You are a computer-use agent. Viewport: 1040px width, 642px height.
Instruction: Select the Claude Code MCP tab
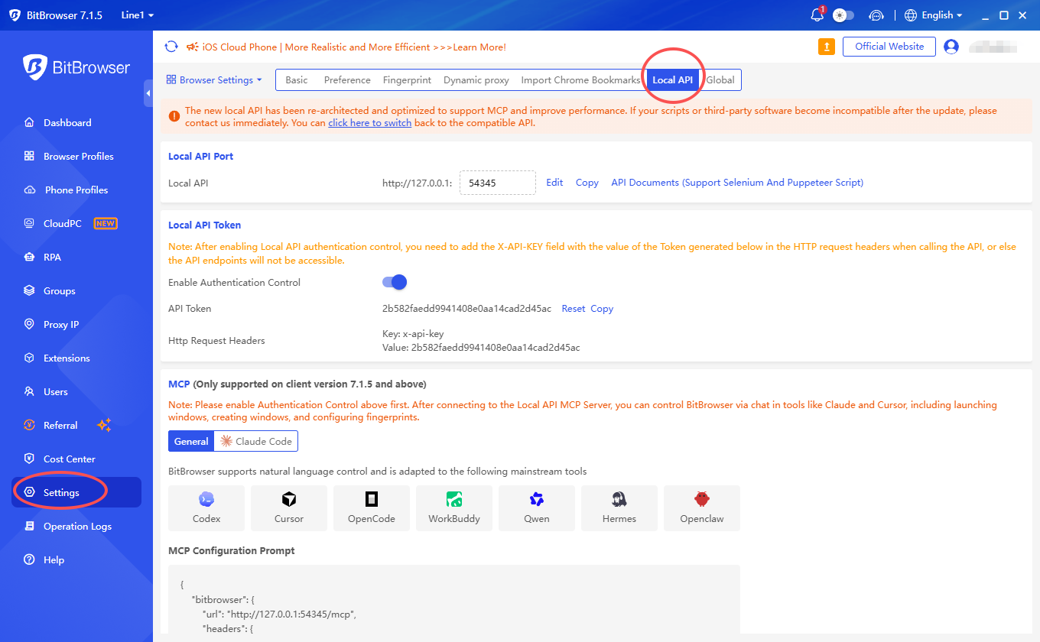256,441
